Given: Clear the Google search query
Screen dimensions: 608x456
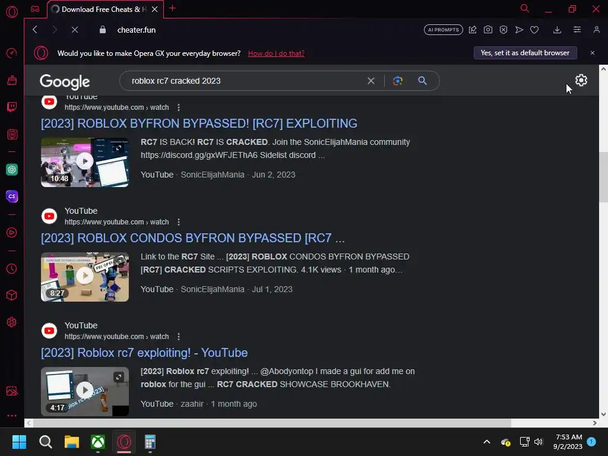Looking at the screenshot, I should pos(371,81).
